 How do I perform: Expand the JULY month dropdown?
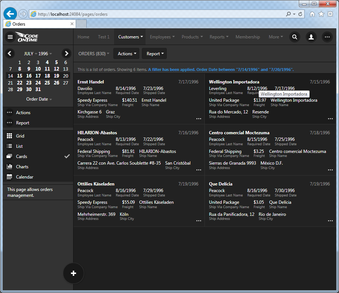click(x=30, y=54)
